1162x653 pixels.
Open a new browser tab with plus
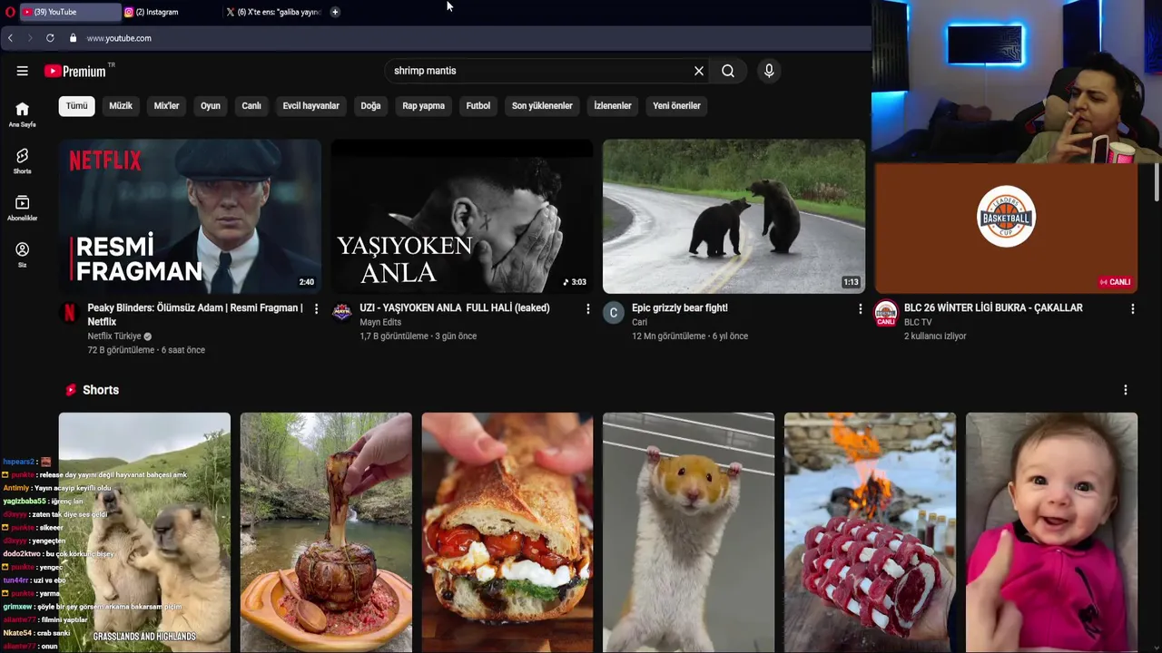tap(335, 12)
